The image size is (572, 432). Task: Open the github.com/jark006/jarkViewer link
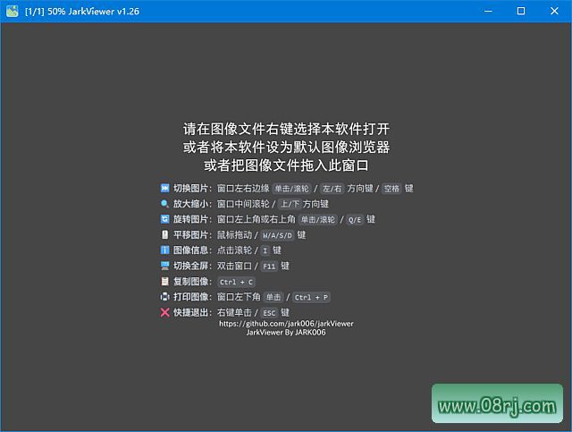tap(286, 323)
